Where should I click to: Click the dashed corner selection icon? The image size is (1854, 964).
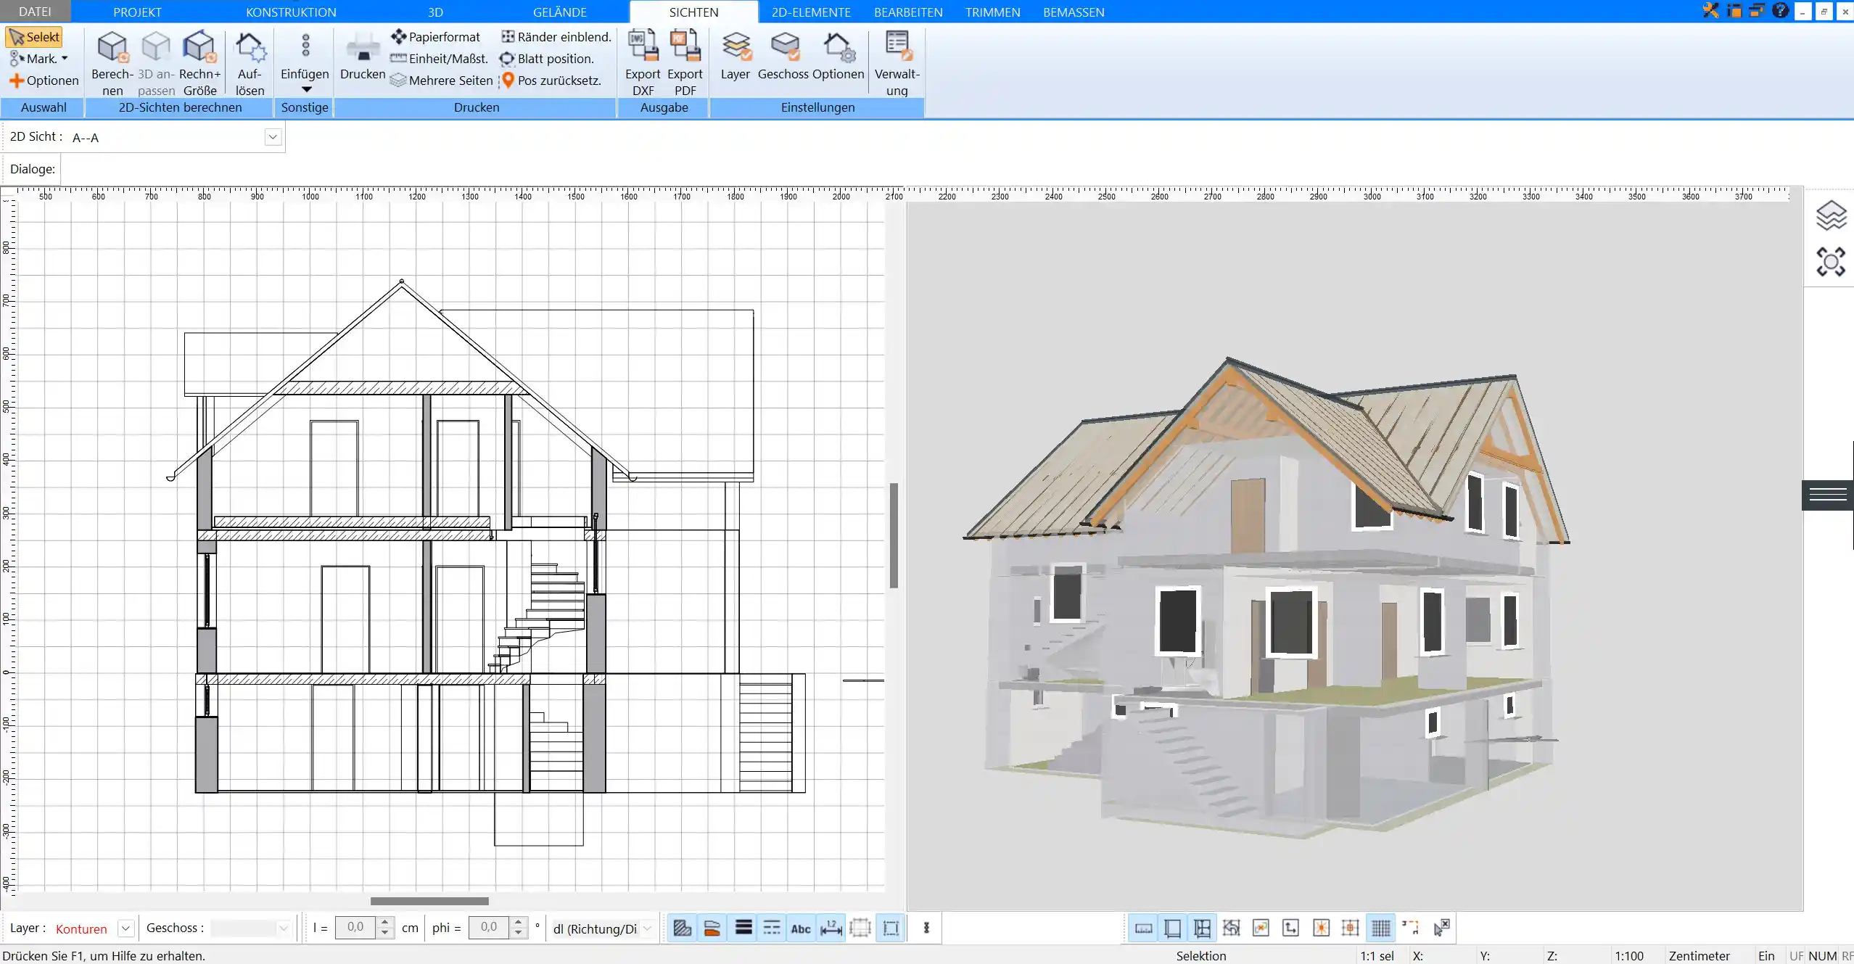[x=1410, y=928]
